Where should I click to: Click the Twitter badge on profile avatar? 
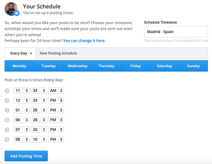click(x=17, y=13)
